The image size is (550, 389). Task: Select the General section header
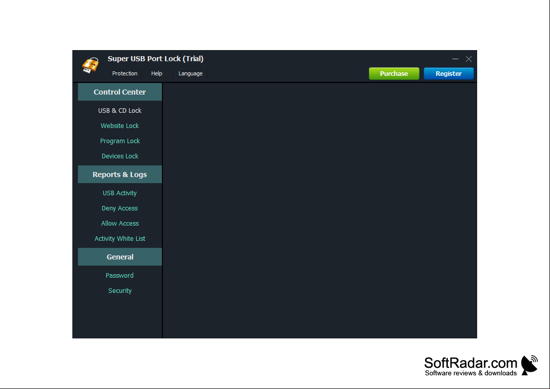pyautogui.click(x=119, y=257)
